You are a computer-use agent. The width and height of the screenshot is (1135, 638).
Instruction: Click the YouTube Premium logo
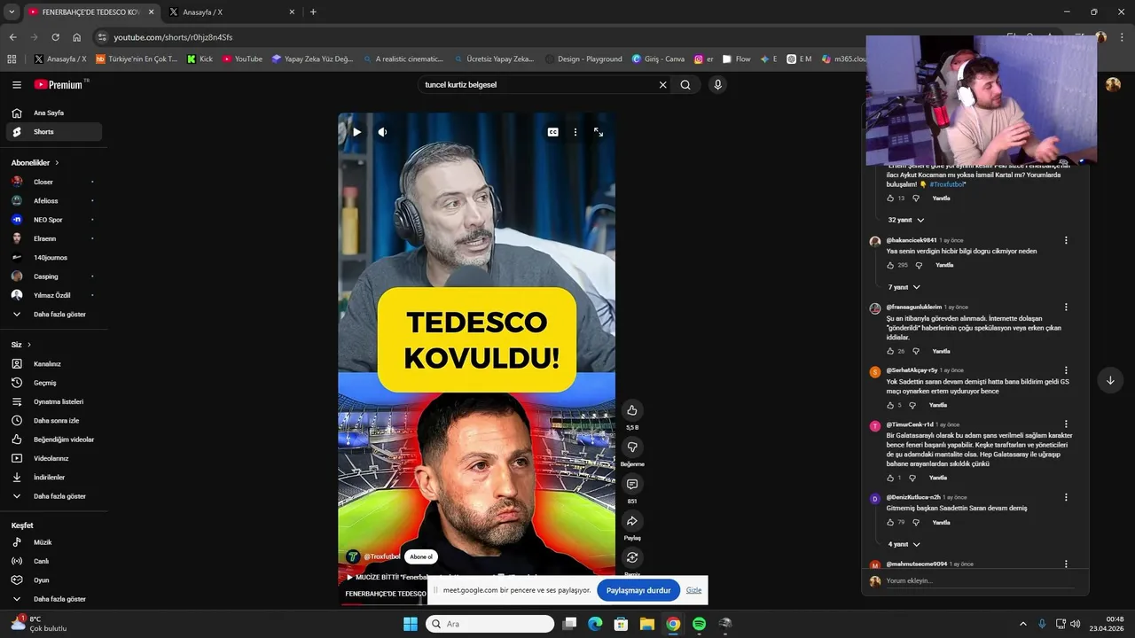click(59, 85)
